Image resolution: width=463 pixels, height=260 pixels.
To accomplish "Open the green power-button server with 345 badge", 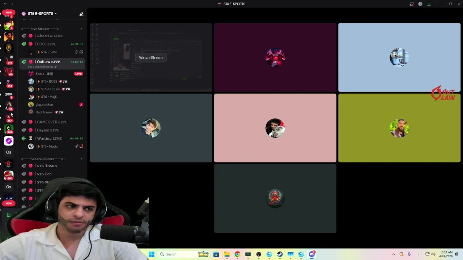I will (9, 129).
